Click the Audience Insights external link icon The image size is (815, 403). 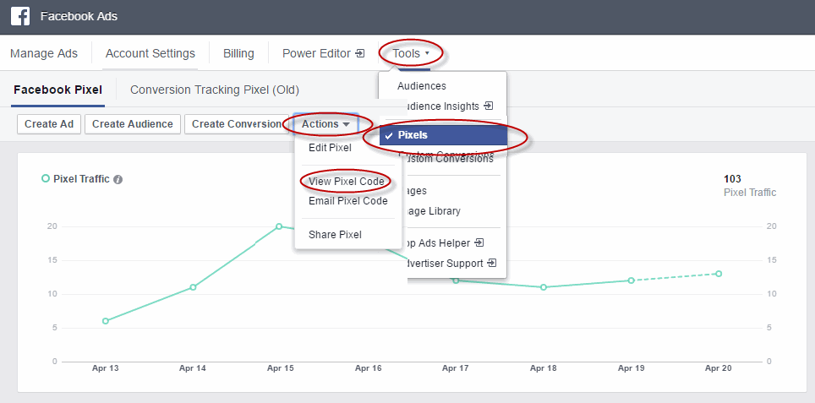pos(488,106)
